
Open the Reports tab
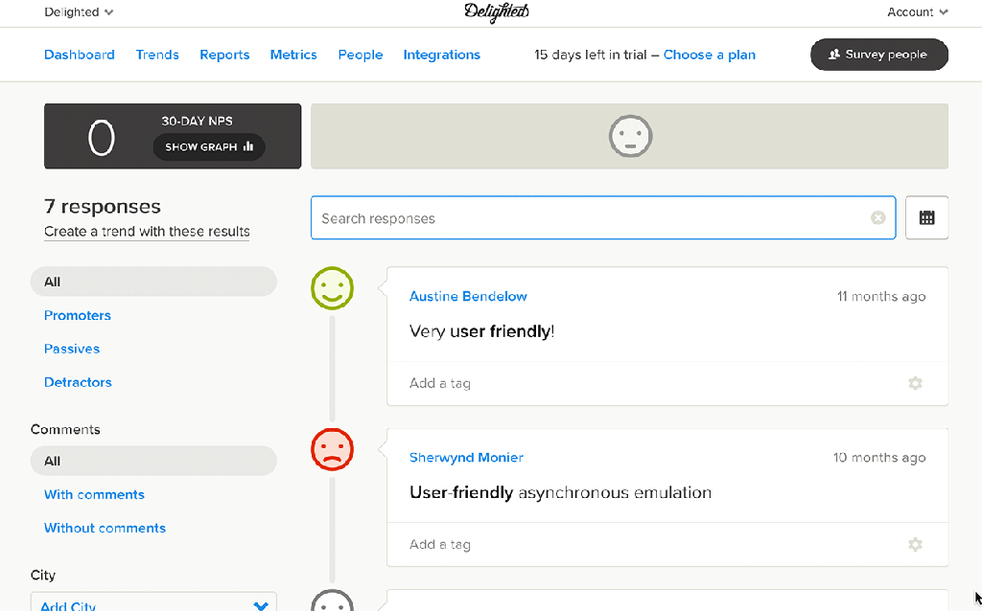224,55
